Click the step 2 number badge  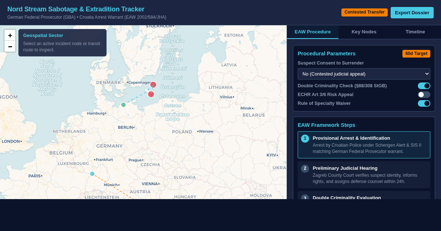305,169
